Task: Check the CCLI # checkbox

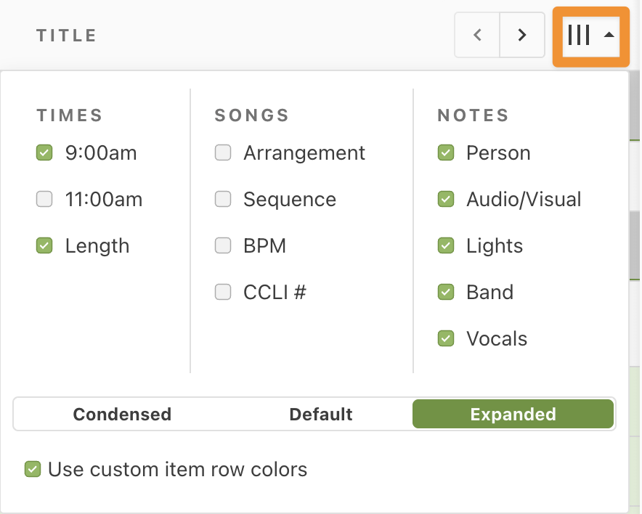Action: [x=223, y=292]
